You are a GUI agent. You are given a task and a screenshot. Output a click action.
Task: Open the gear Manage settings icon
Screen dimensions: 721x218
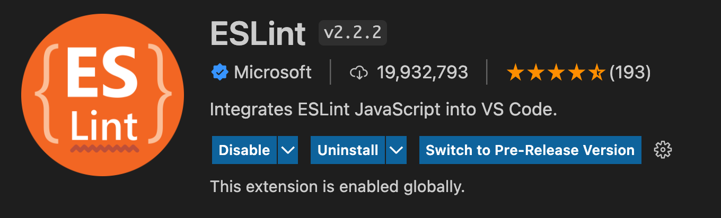pyautogui.click(x=663, y=150)
